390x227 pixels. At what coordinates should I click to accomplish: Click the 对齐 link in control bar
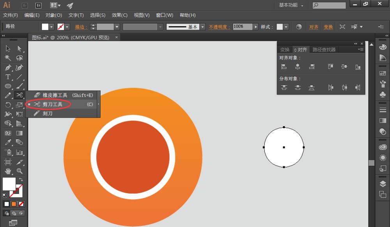(314, 27)
